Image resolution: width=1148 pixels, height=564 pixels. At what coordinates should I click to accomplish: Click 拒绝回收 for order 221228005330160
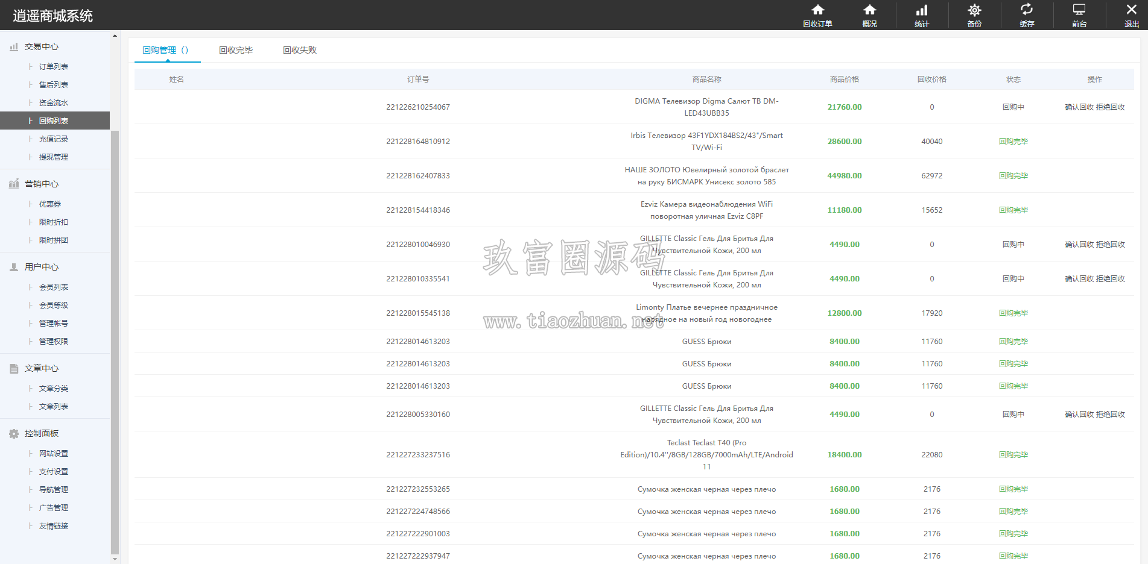1111,414
